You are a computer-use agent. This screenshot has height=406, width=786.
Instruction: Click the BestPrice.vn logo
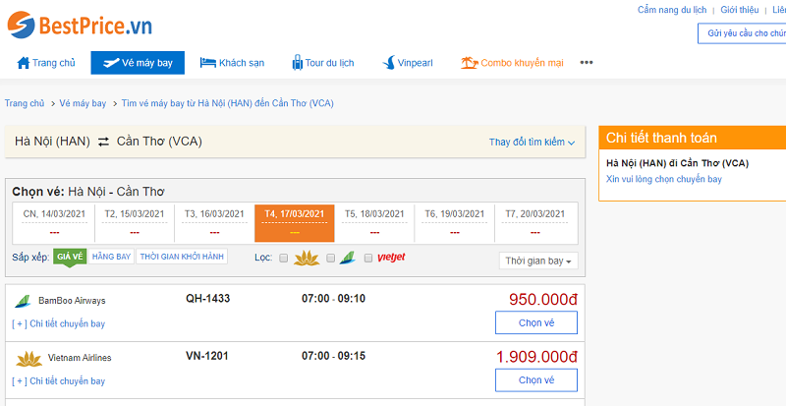point(80,26)
